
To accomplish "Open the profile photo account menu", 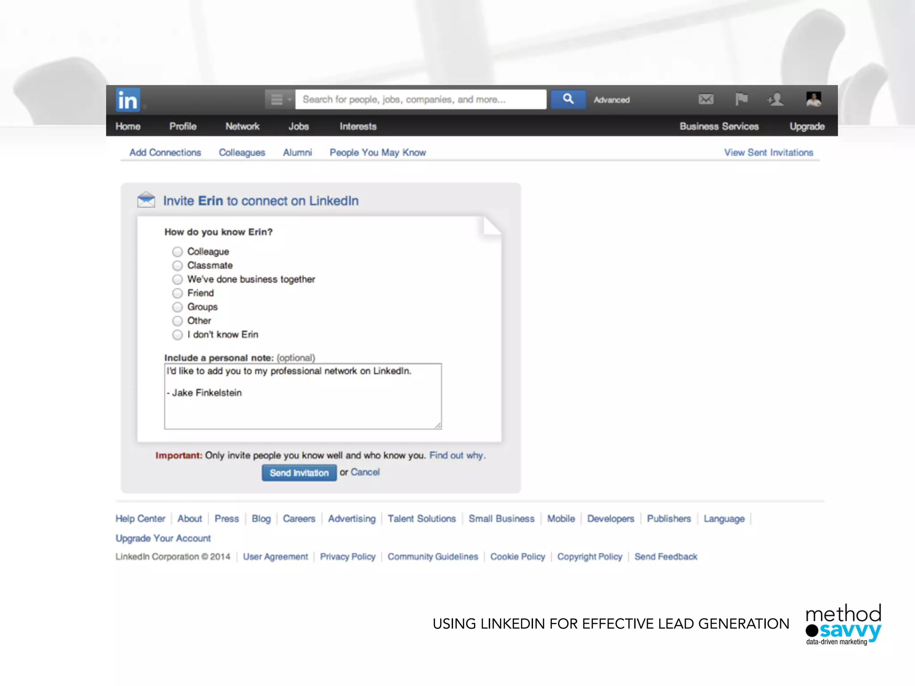I will 814,99.
